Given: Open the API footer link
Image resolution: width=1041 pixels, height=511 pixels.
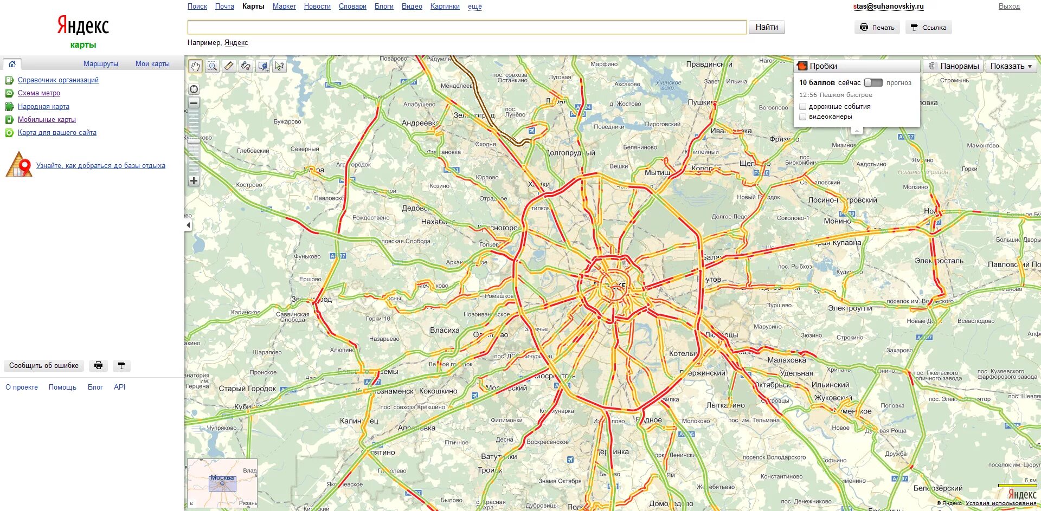Looking at the screenshot, I should coord(119,387).
